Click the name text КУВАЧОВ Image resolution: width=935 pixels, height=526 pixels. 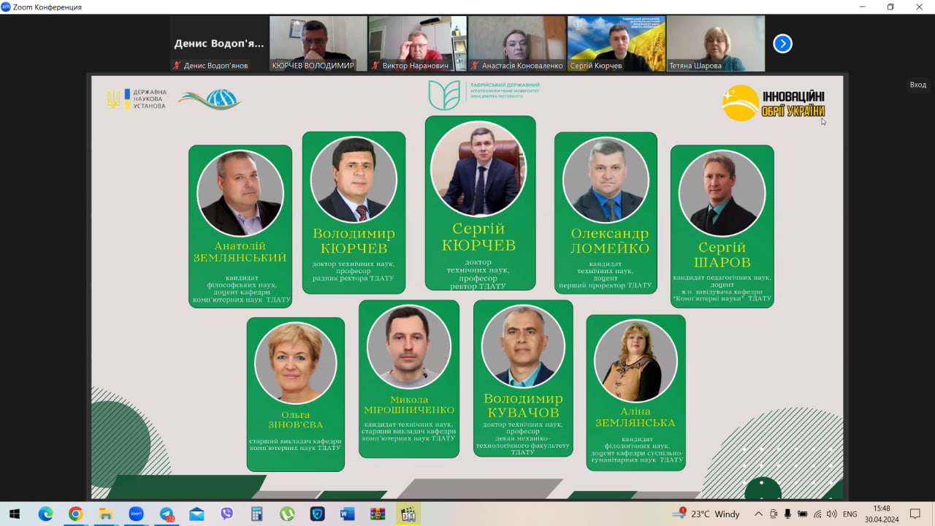click(x=523, y=413)
